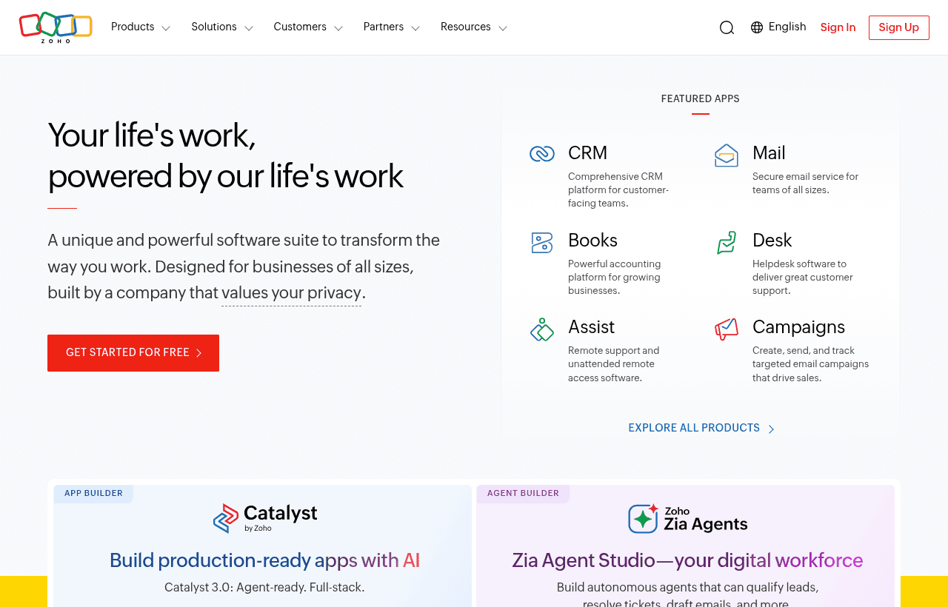Open the Books app title
The image size is (948, 607).
pyautogui.click(x=592, y=241)
